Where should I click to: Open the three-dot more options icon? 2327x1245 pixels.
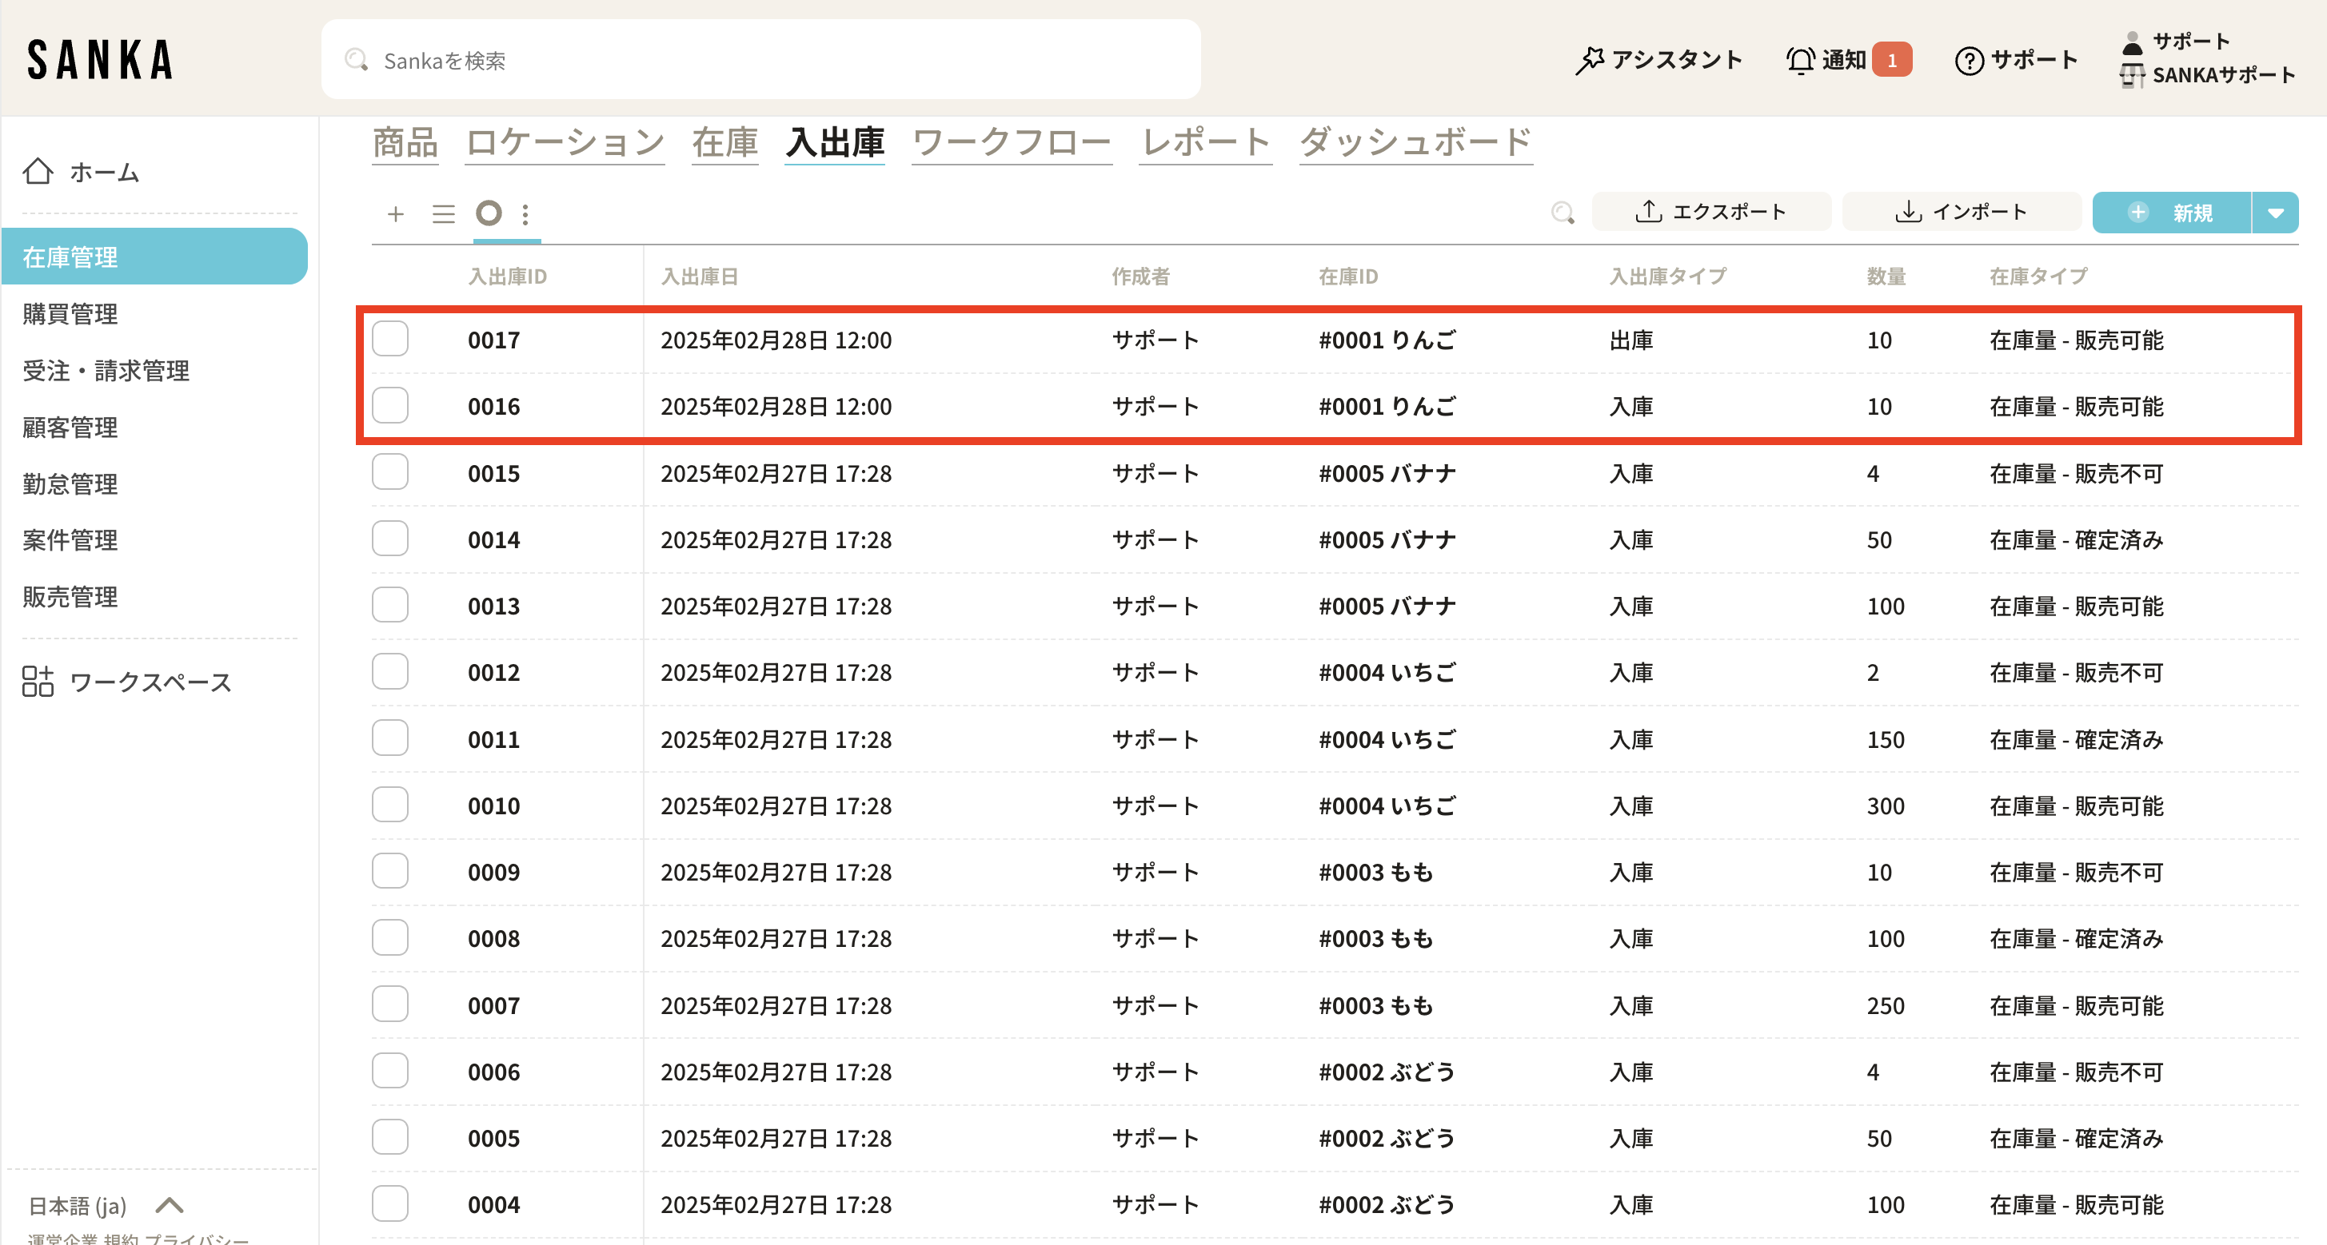[x=525, y=214]
